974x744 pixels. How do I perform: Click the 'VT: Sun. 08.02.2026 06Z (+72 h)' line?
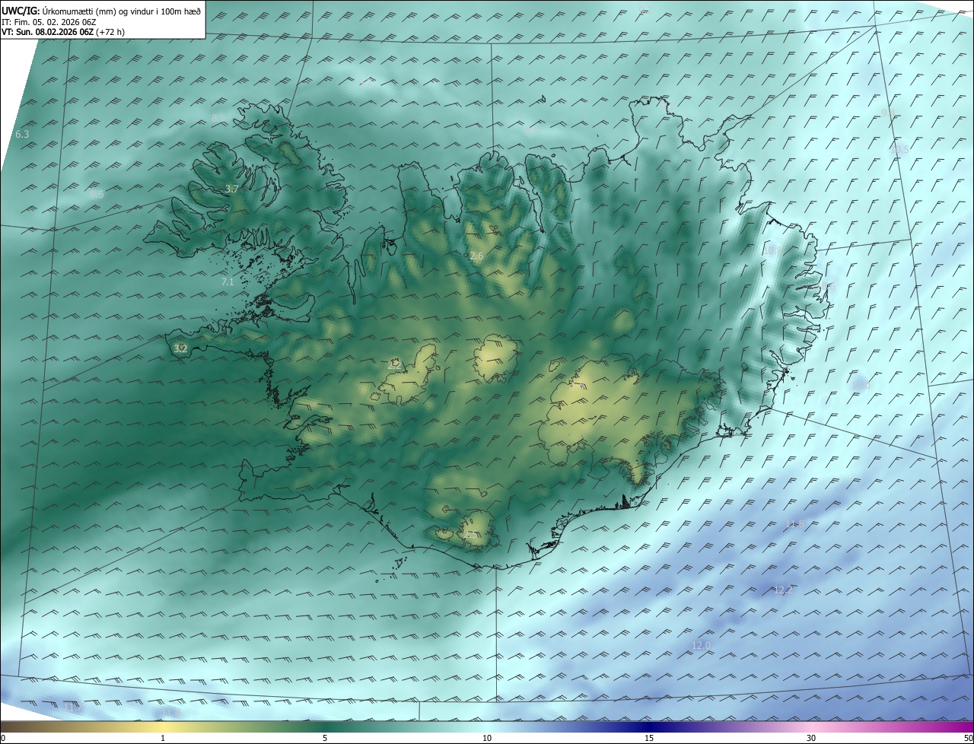click(63, 32)
